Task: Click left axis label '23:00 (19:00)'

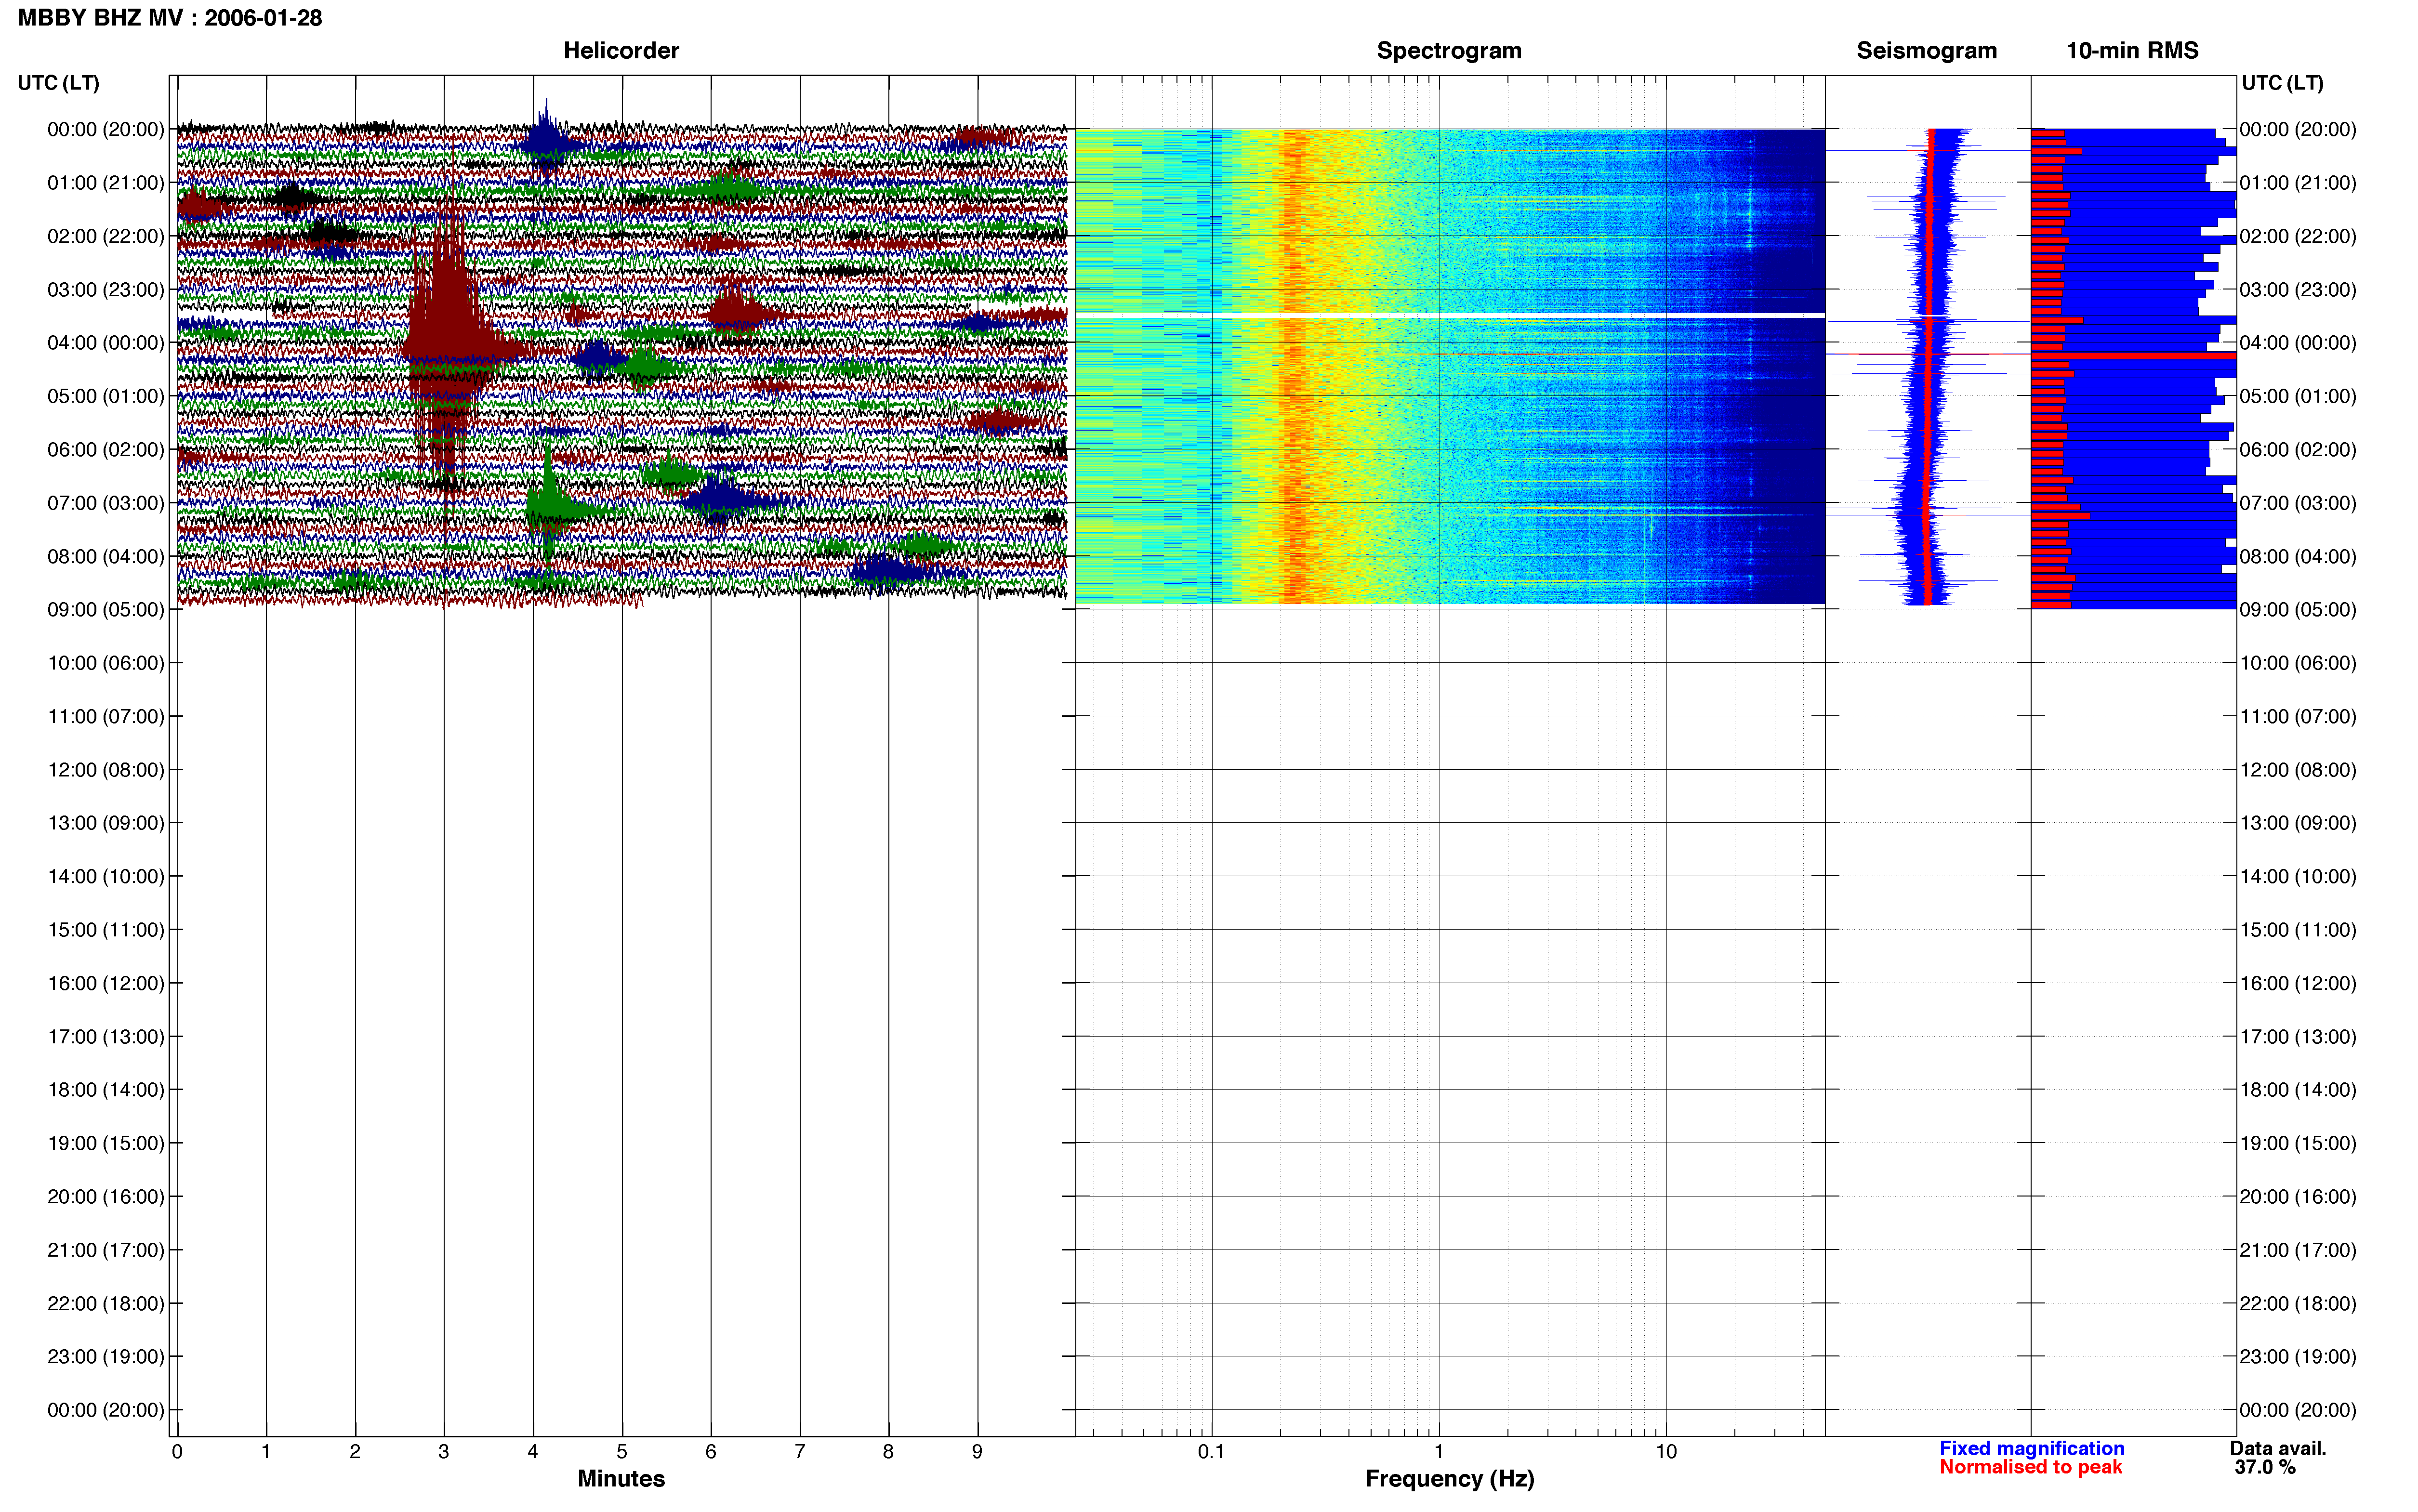Action: (106, 1357)
